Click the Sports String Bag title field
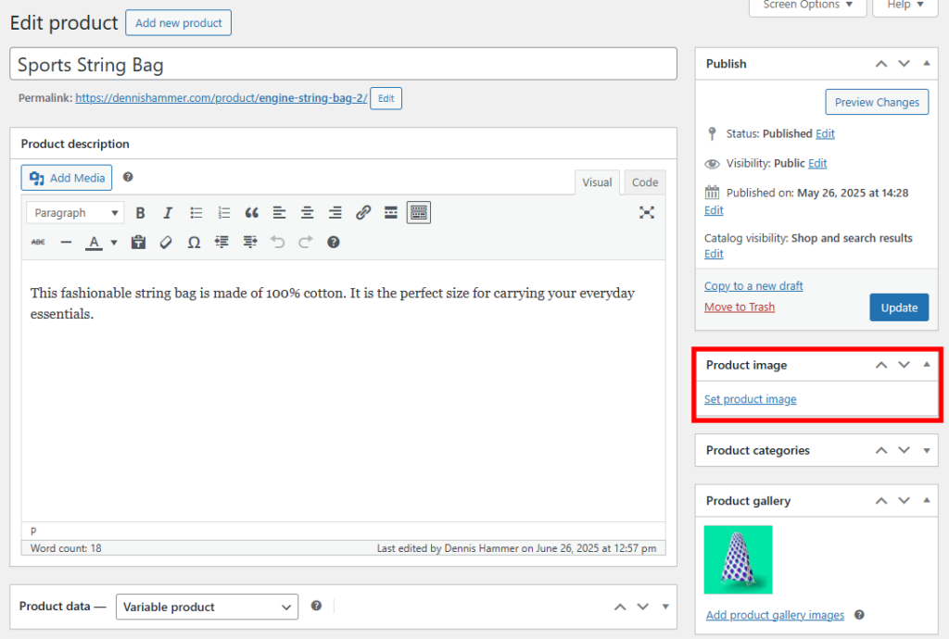This screenshot has height=639, width=949. (x=343, y=64)
